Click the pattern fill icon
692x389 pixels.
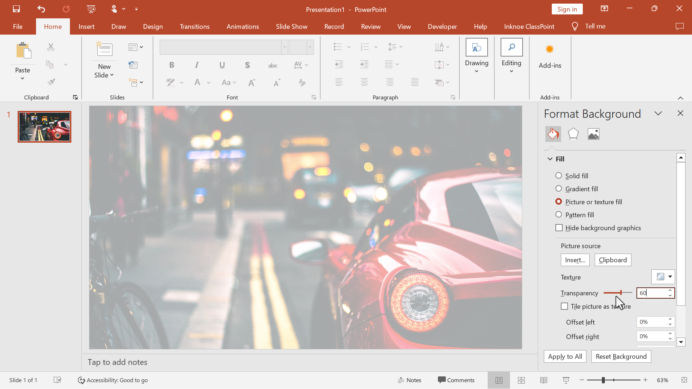(559, 215)
